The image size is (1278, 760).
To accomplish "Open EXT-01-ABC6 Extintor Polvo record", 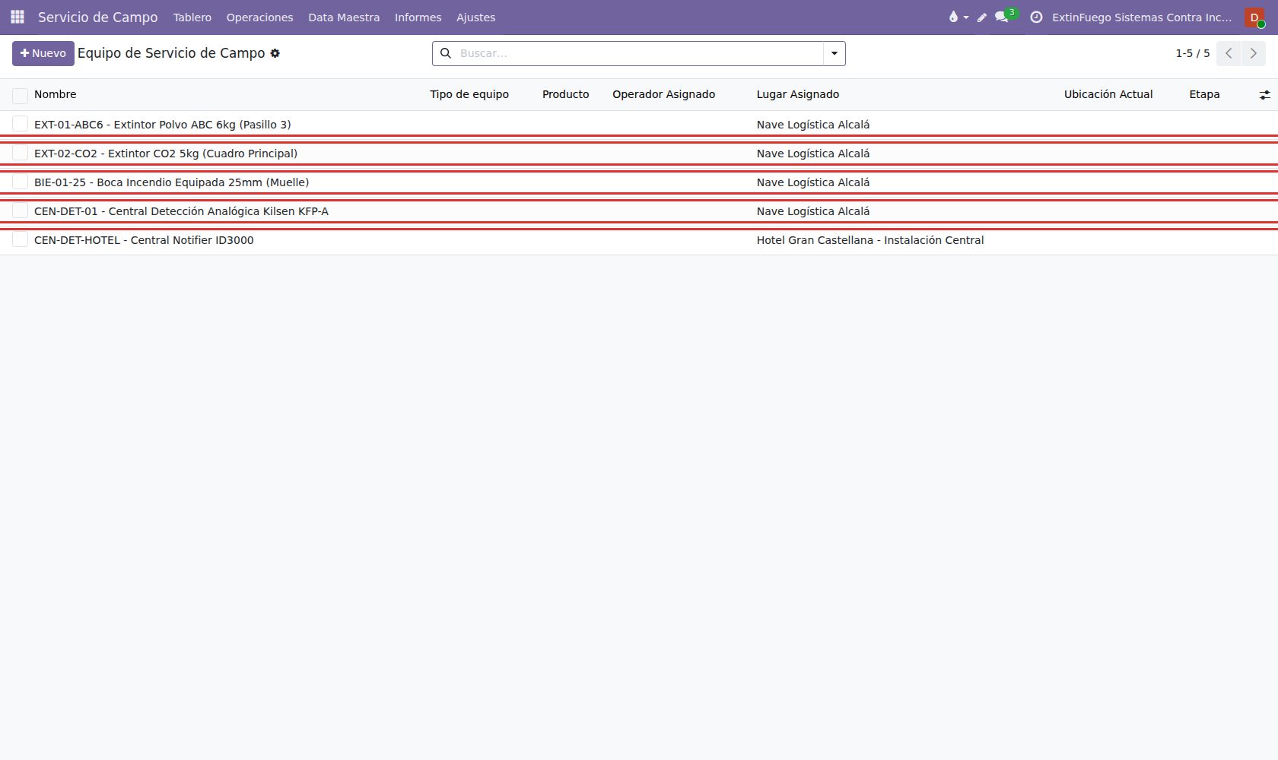I will 162,125.
